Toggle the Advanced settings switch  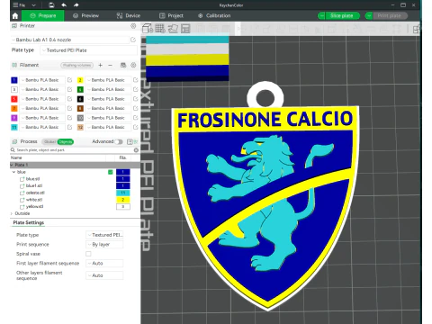coord(119,141)
